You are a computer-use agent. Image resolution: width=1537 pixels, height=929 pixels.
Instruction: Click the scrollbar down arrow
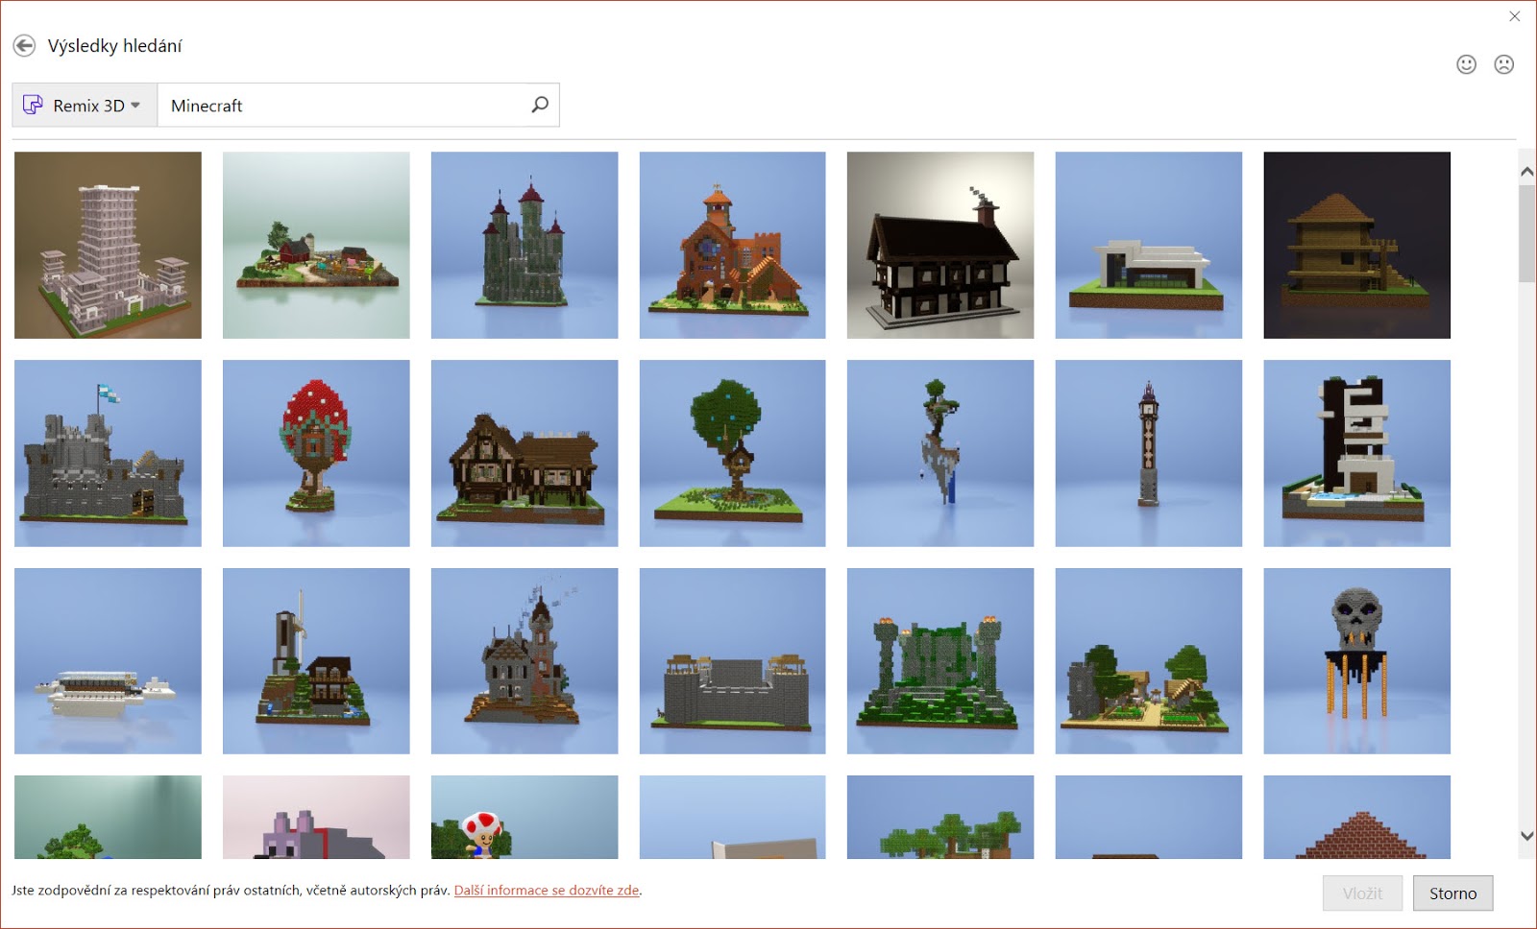pos(1526,836)
